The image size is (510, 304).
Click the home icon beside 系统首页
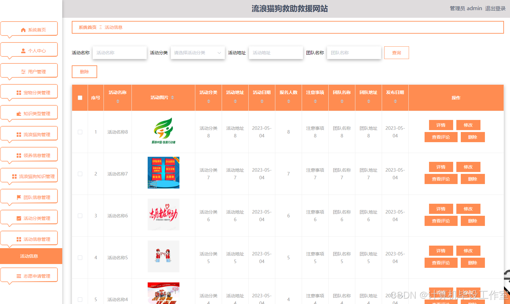tap(23, 30)
